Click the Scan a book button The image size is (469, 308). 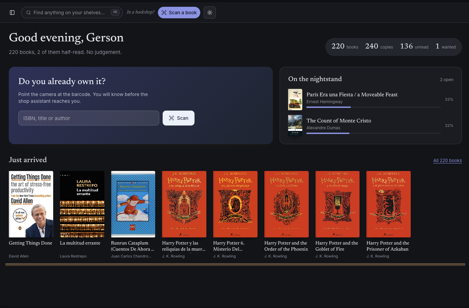[179, 13]
